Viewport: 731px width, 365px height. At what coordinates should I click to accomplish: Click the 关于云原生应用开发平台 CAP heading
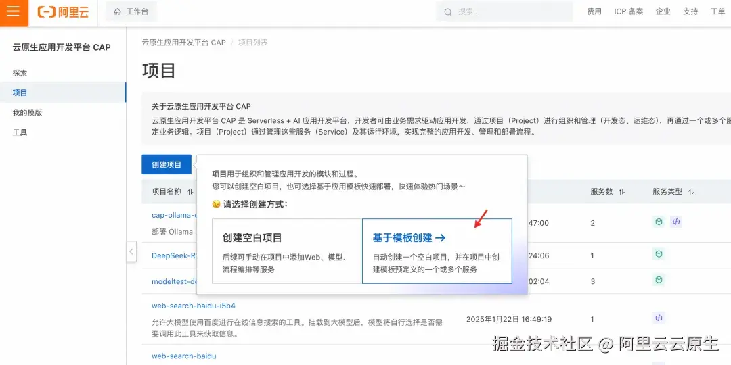(202, 107)
